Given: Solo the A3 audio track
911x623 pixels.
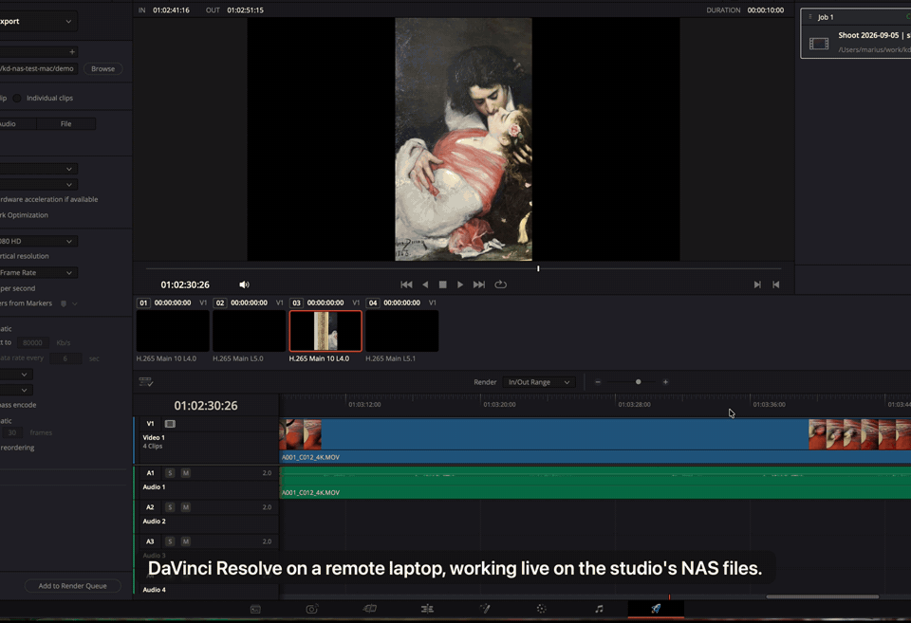Looking at the screenshot, I should click(x=170, y=541).
